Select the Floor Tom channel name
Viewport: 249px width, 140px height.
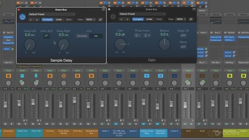36,131
